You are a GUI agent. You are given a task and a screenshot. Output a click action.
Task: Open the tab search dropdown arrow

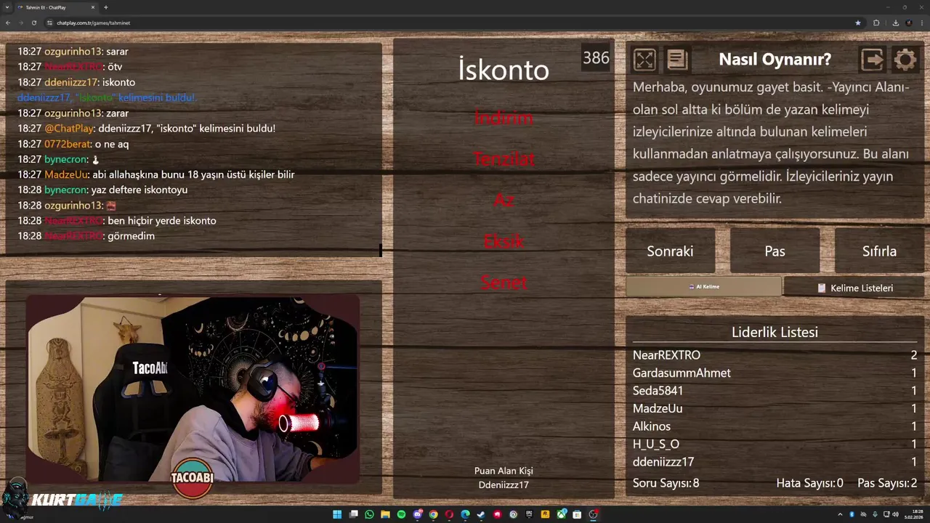point(8,7)
